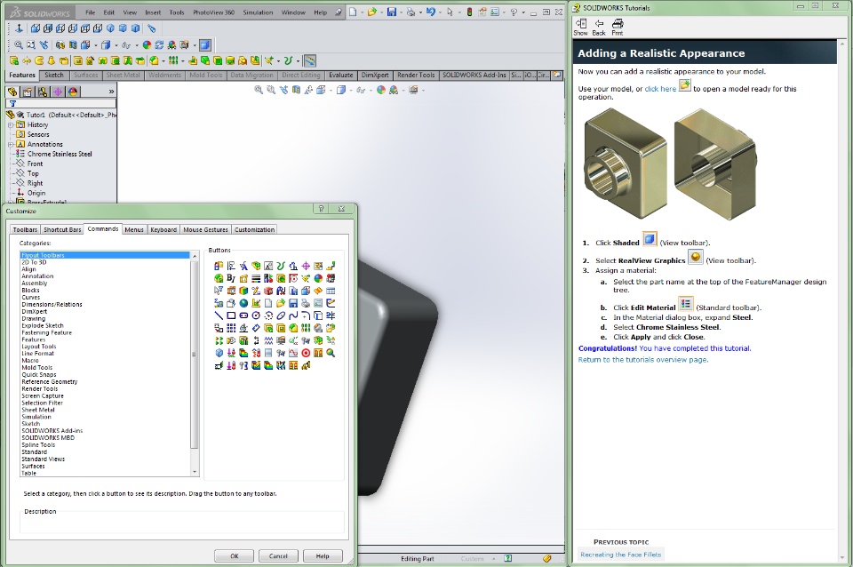Click the Categories list scroll-down arrow
Viewport: 853px width, 567px height.
pyautogui.click(x=195, y=472)
